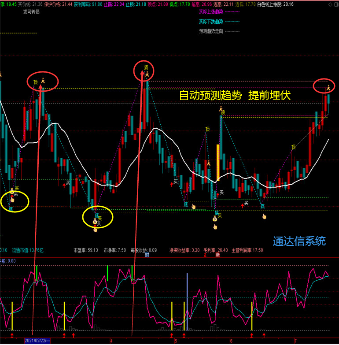Click the 主营利润率 17.58 text
The height and width of the screenshot is (345, 339).
247,250
